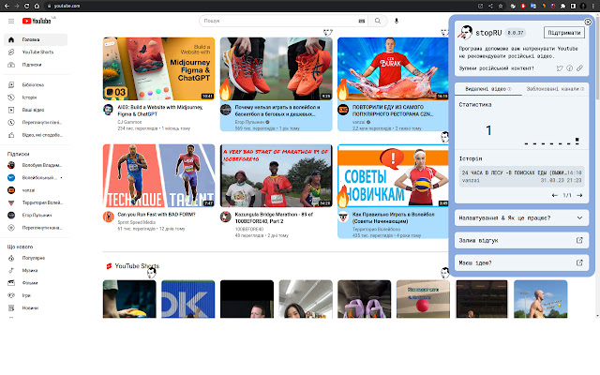Viewport: 600px width, 375px height.
Task: Reload the page in browser
Action: click(x=26, y=6)
